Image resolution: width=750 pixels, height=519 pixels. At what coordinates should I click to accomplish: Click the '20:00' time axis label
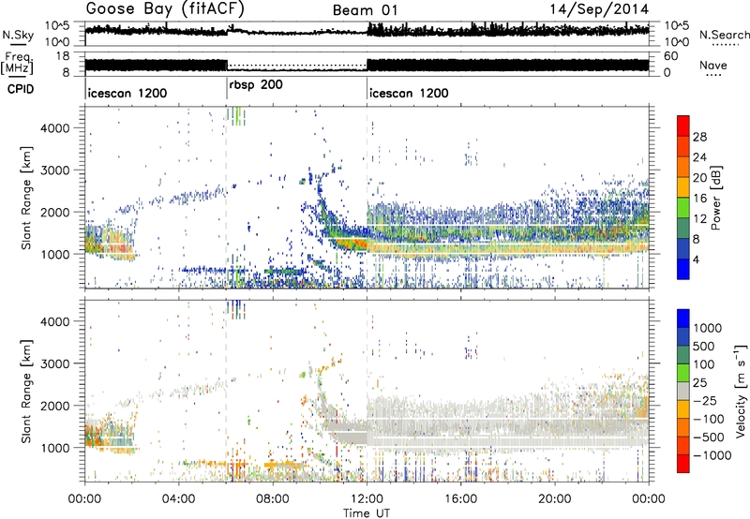554,499
